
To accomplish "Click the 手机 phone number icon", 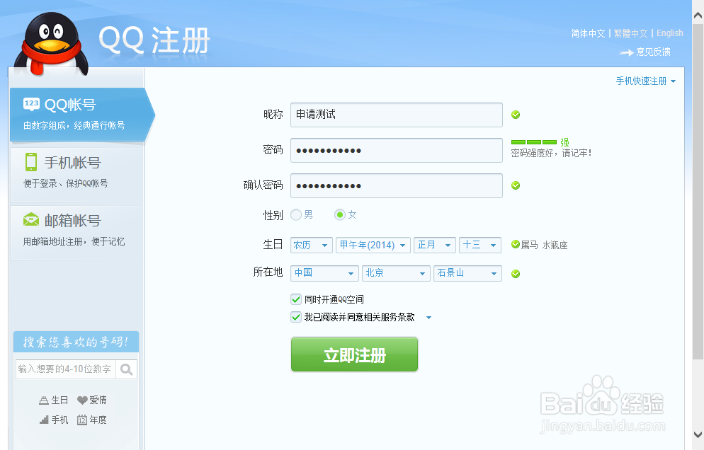I will [43, 419].
